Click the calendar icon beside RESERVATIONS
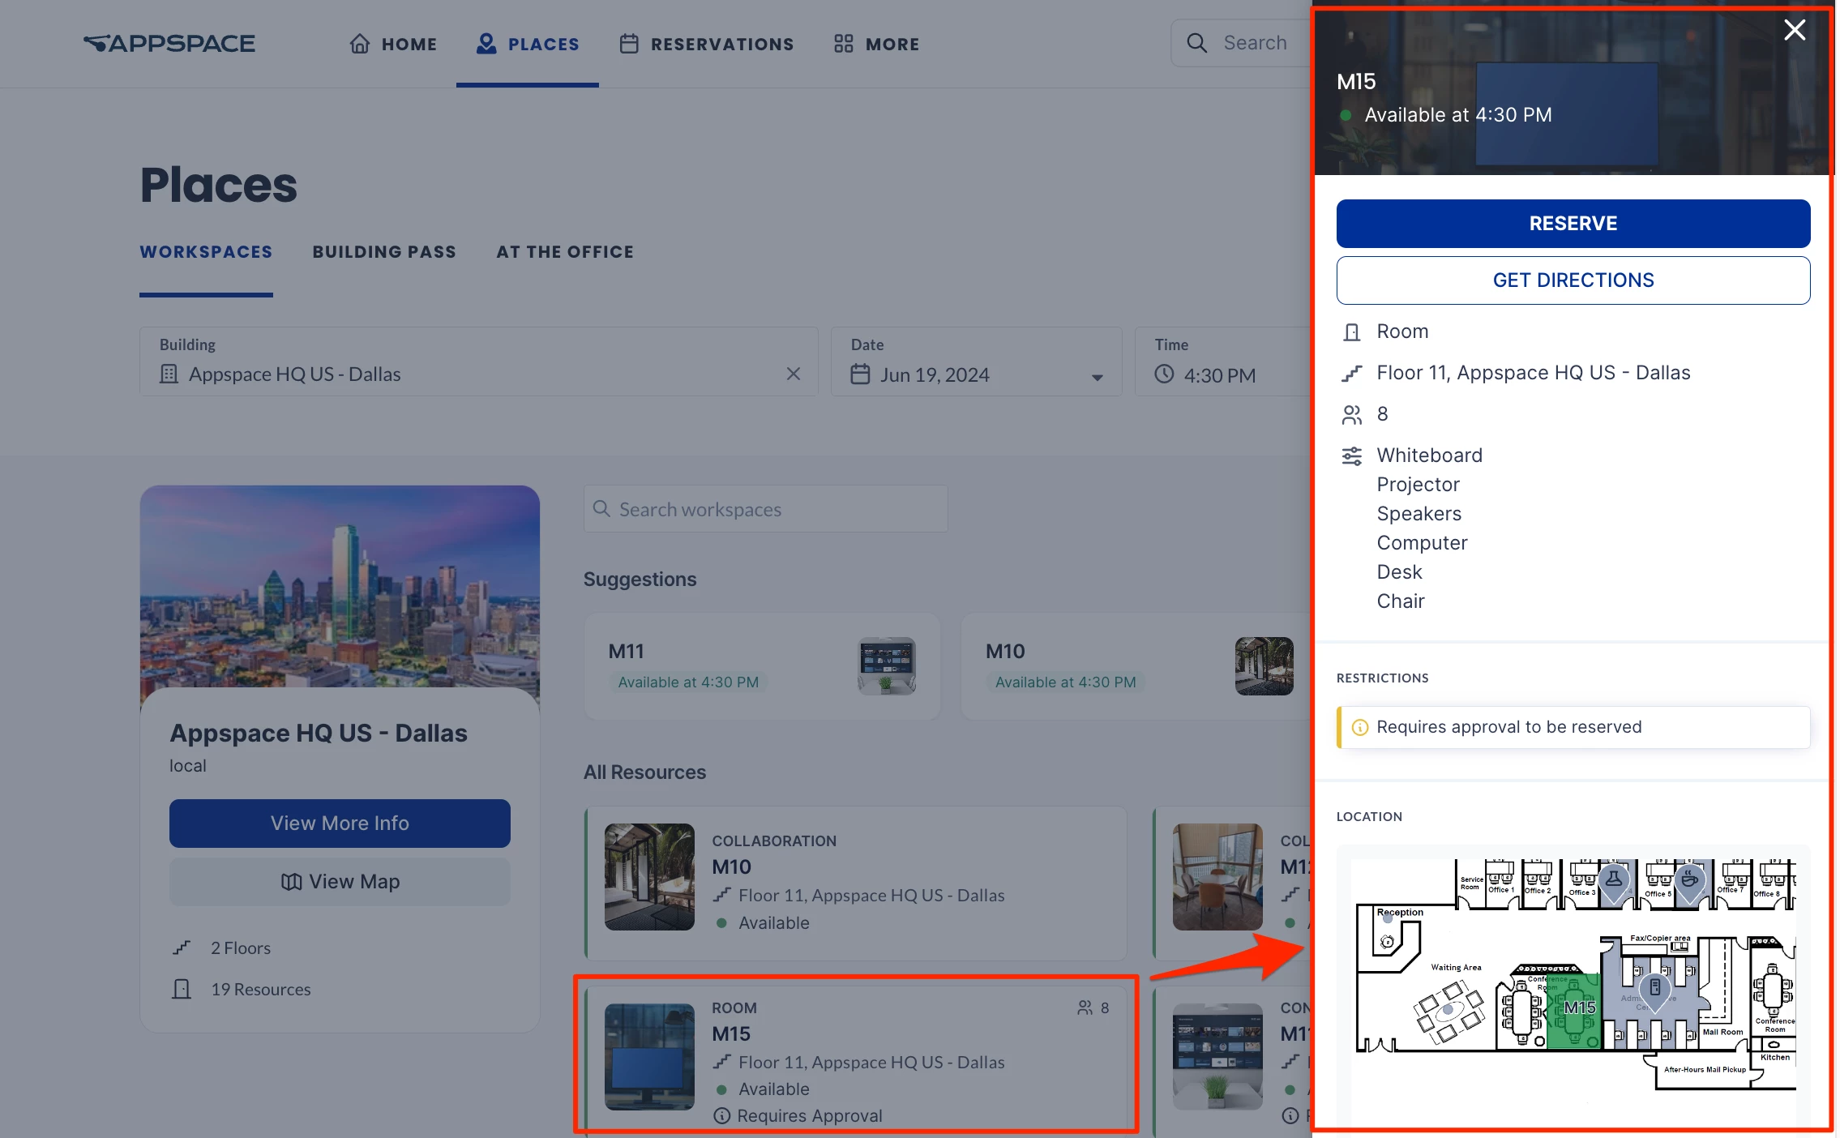 click(629, 44)
